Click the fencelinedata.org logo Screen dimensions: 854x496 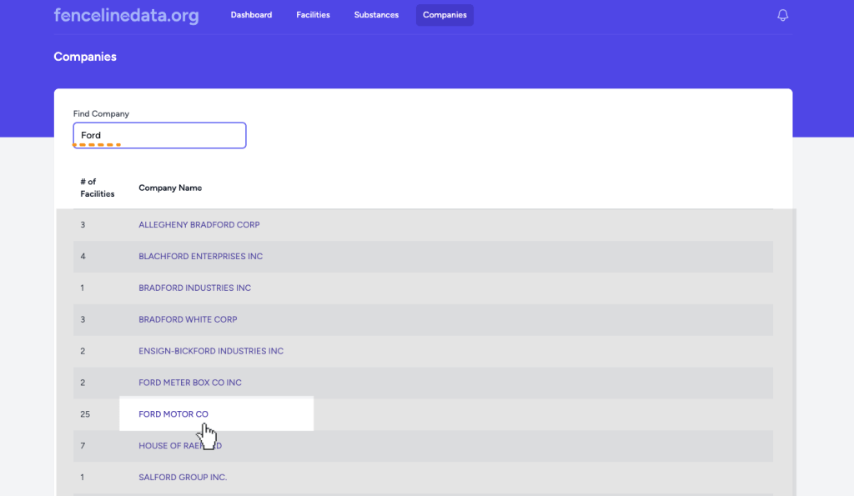126,15
